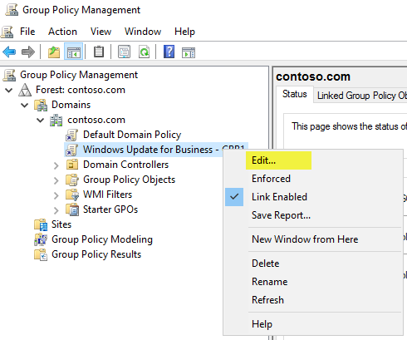Viewport: 407px width, 340px height.
Task: Click the Up one level folder icon
Action: click(x=54, y=52)
